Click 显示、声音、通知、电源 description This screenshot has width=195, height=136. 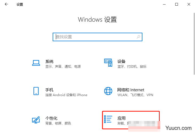pos(63,67)
